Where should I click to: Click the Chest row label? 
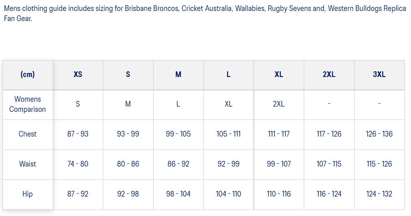[x=28, y=134]
